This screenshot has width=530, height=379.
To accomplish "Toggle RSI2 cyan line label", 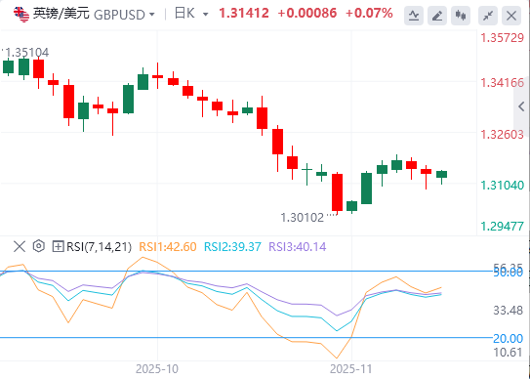I will (232, 247).
